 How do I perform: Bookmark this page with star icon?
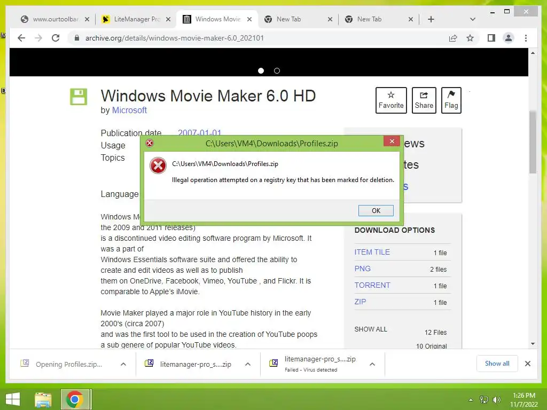pos(470,38)
